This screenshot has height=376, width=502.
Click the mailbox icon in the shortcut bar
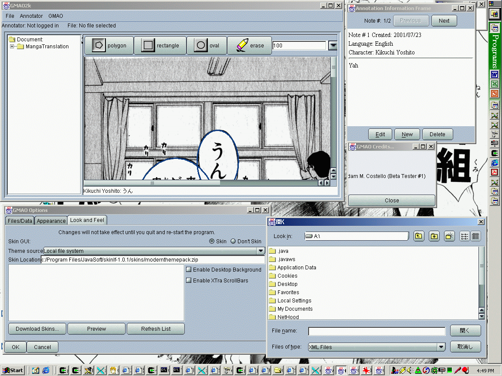pos(495,144)
